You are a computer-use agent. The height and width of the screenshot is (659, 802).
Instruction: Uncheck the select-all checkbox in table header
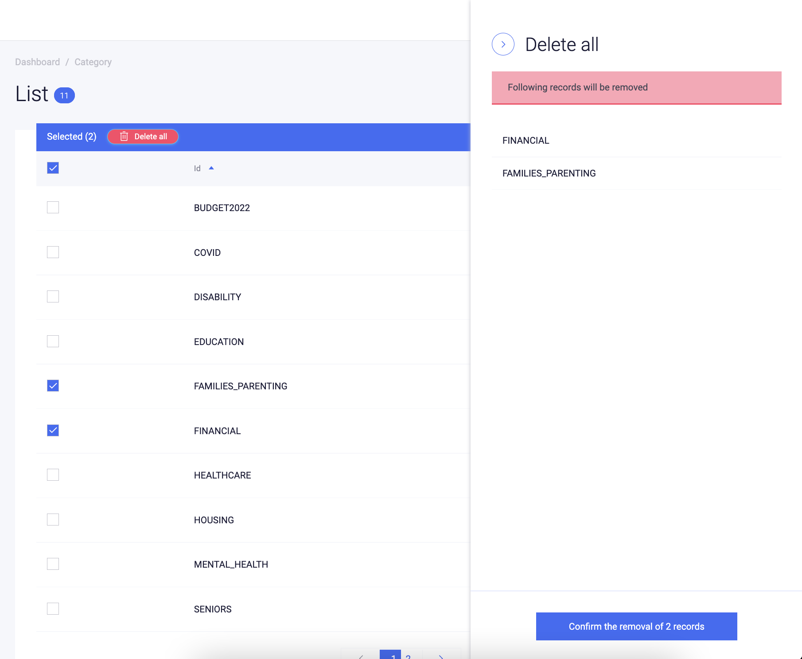pyautogui.click(x=53, y=168)
